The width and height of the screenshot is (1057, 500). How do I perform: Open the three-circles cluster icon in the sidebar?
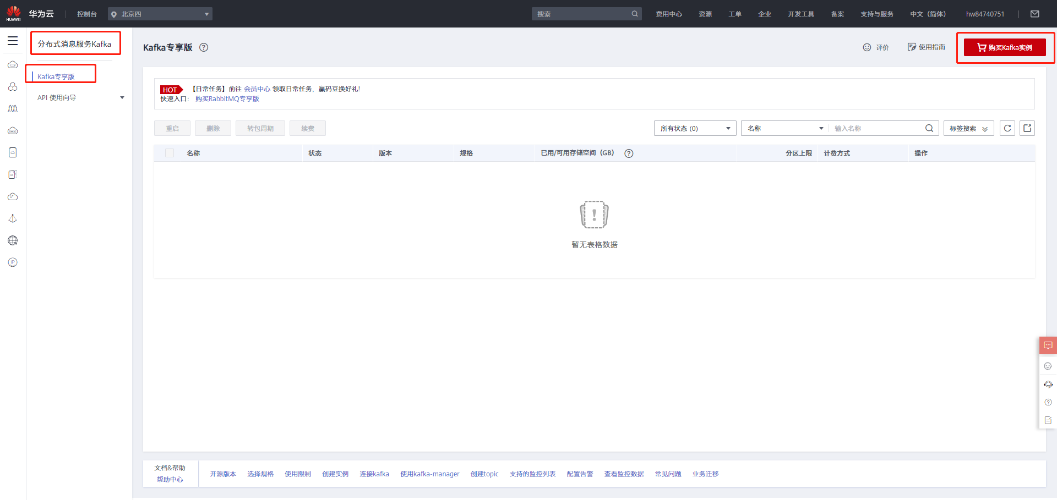[x=13, y=87]
